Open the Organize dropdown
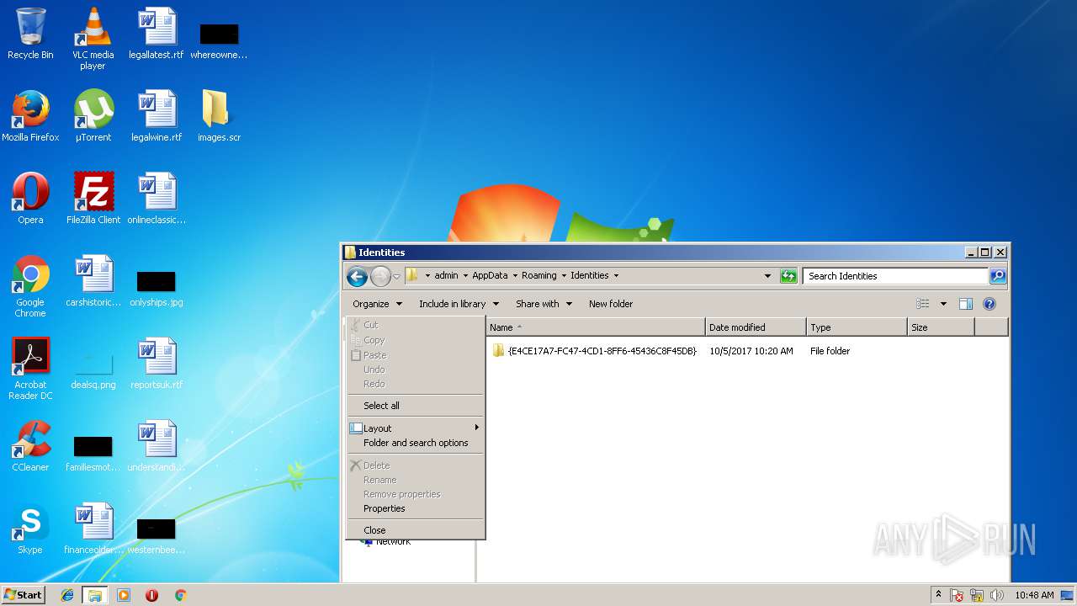Screen dimensions: 1077x606 tap(377, 304)
